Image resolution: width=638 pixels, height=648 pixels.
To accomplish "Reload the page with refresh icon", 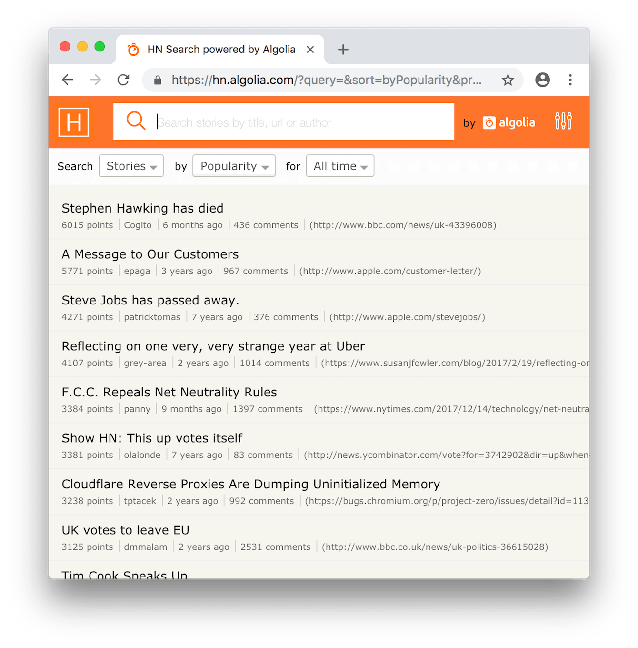I will click(x=123, y=80).
